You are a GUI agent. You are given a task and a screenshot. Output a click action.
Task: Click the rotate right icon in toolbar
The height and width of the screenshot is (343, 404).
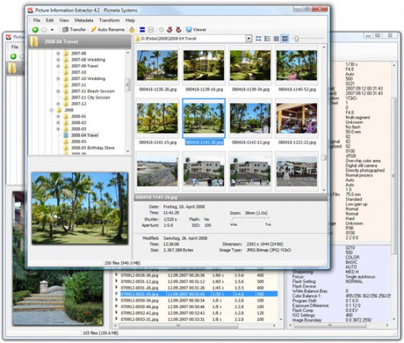[x=178, y=30]
